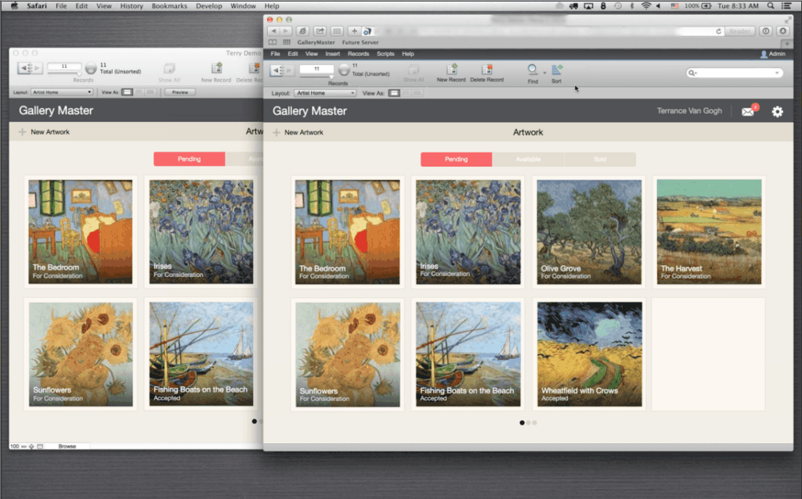Switch to the Available tab in Safari window
The height and width of the screenshot is (499, 802).
point(529,160)
